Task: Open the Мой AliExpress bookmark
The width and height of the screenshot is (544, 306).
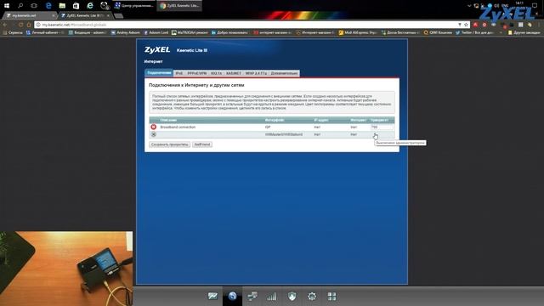Action: (358, 32)
